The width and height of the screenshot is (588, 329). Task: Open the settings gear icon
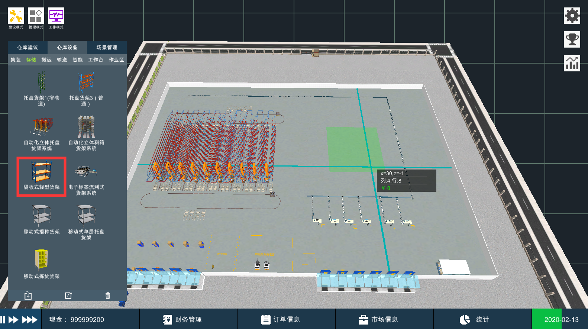[572, 16]
